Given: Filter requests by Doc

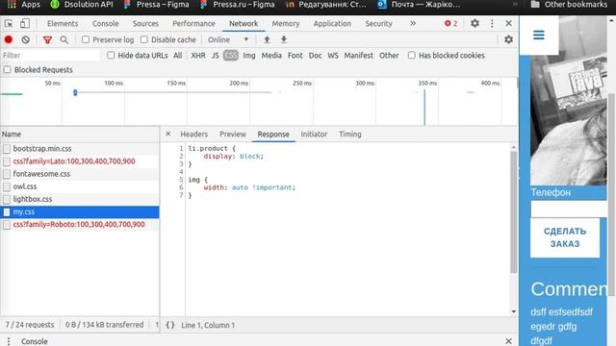Looking at the screenshot, I should (x=315, y=56).
